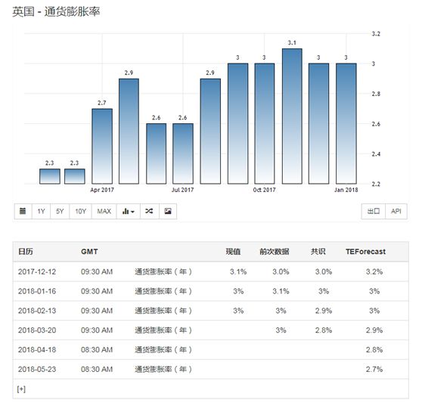The width and height of the screenshot is (422, 406).
Task: Click the 2.9% consensus in 2018-02-13 row
Action: pyautogui.click(x=324, y=311)
